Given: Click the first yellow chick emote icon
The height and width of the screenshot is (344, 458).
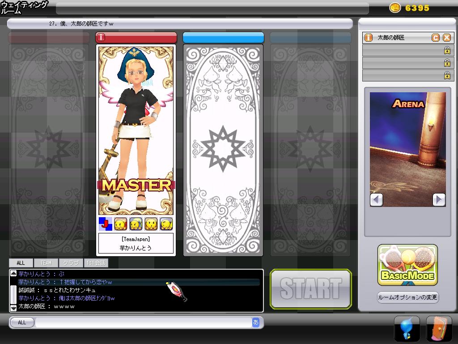Looking at the screenshot, I should tap(120, 224).
